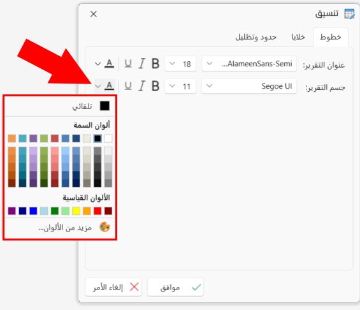Click the ألوان السمة heading
This screenshot has width=360, height=310.
(92, 125)
